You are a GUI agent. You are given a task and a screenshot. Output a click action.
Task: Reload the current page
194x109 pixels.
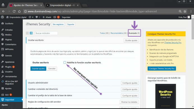tap(14, 11)
